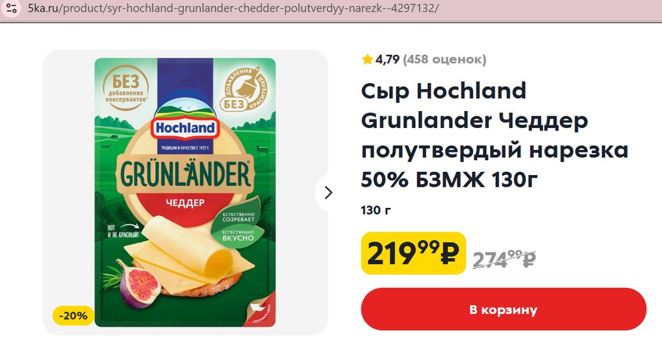Viewport: 662px width, 343px height.
Task: Click the '130 г' weight label
Action: click(x=376, y=210)
